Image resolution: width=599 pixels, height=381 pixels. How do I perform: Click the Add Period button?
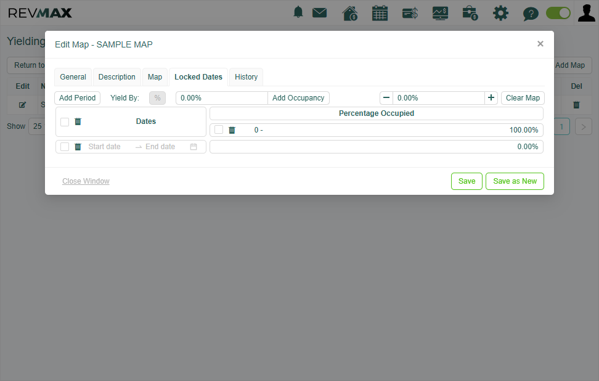tap(77, 98)
